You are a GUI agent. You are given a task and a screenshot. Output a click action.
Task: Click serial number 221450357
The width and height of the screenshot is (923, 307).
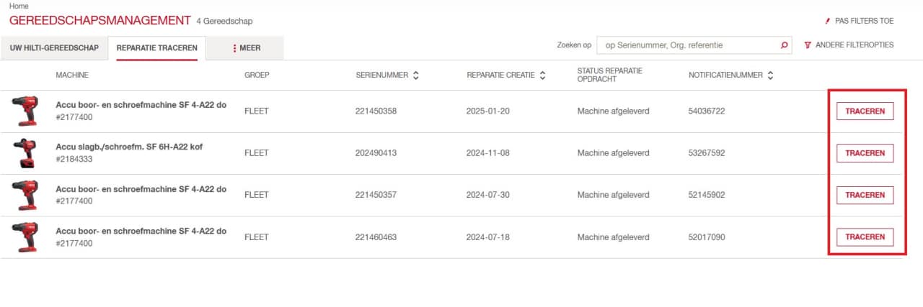pyautogui.click(x=376, y=195)
